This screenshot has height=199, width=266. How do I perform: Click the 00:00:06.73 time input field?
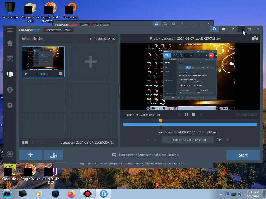click(187, 140)
